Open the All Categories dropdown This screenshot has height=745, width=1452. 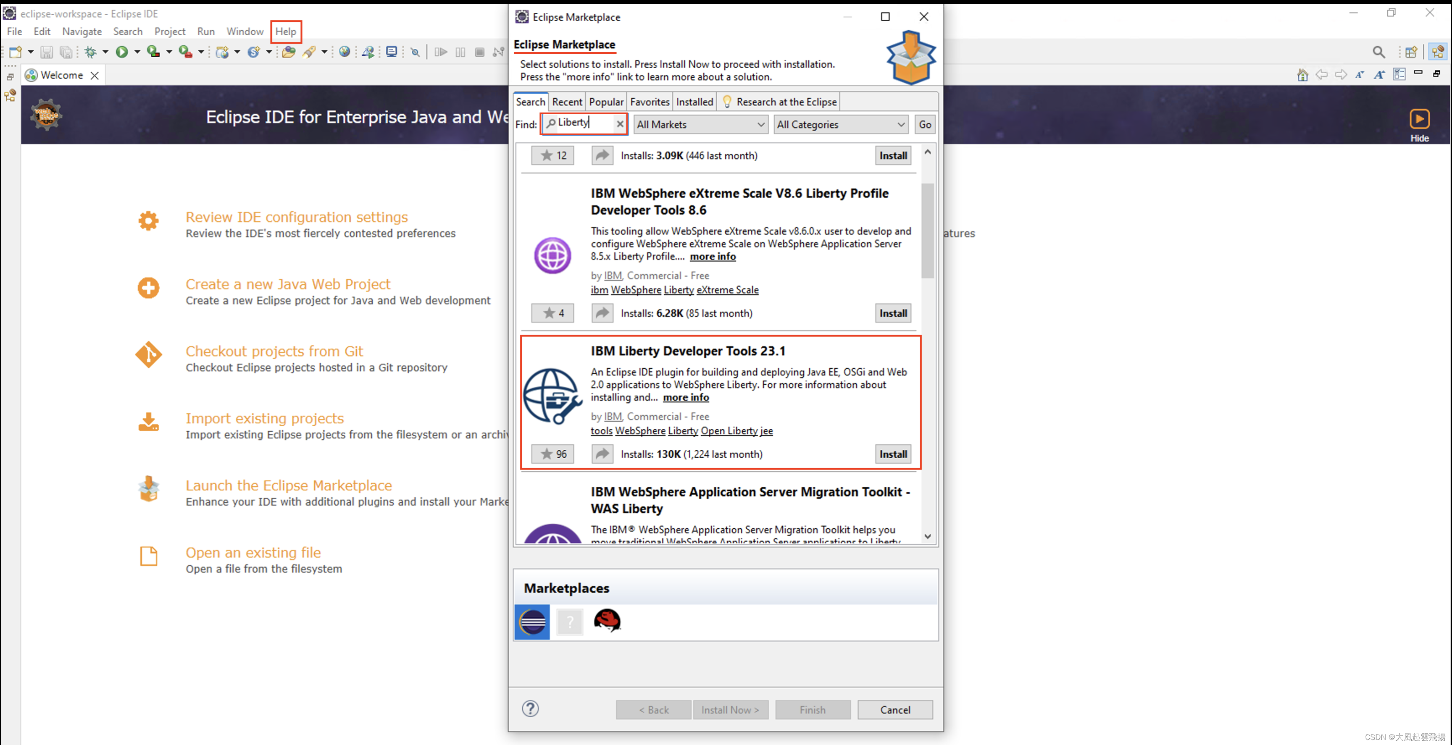(840, 124)
